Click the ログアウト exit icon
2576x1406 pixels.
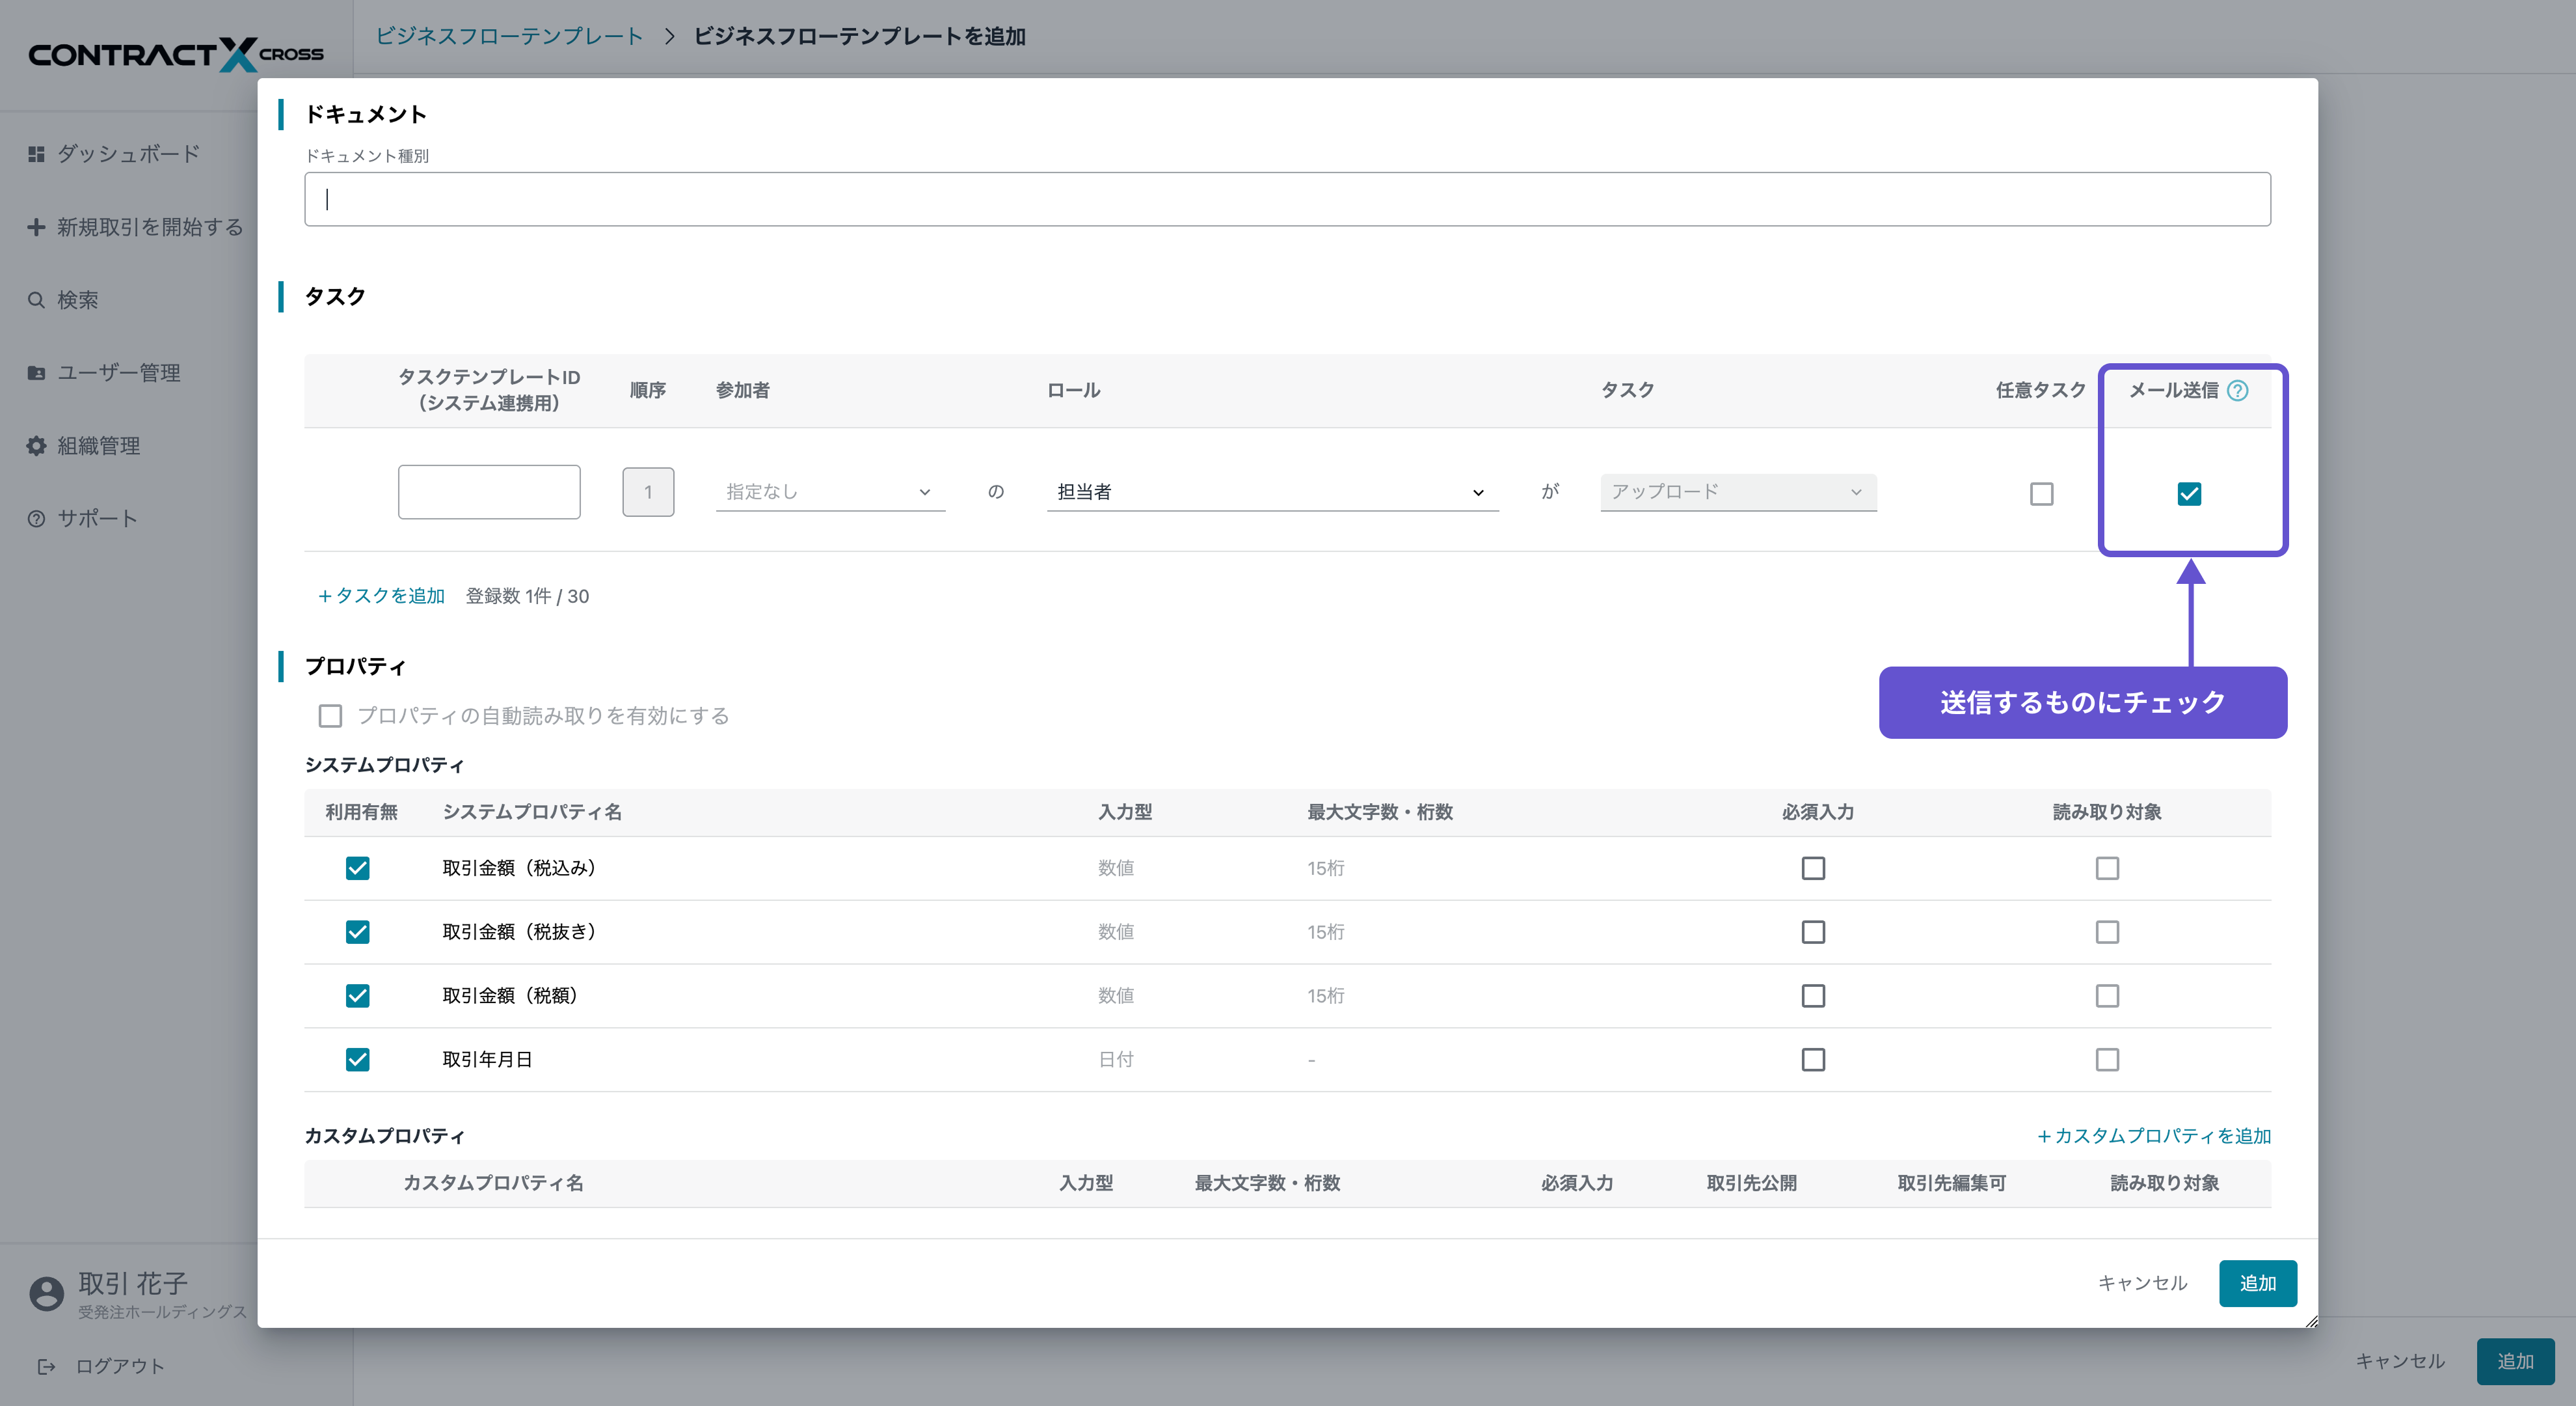click(46, 1367)
